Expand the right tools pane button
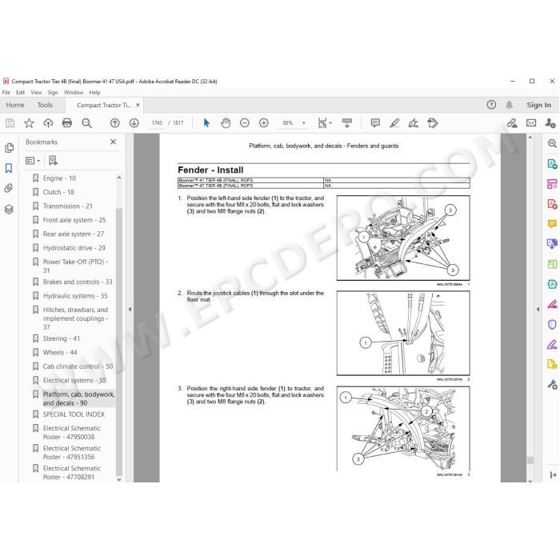 (x=553, y=474)
